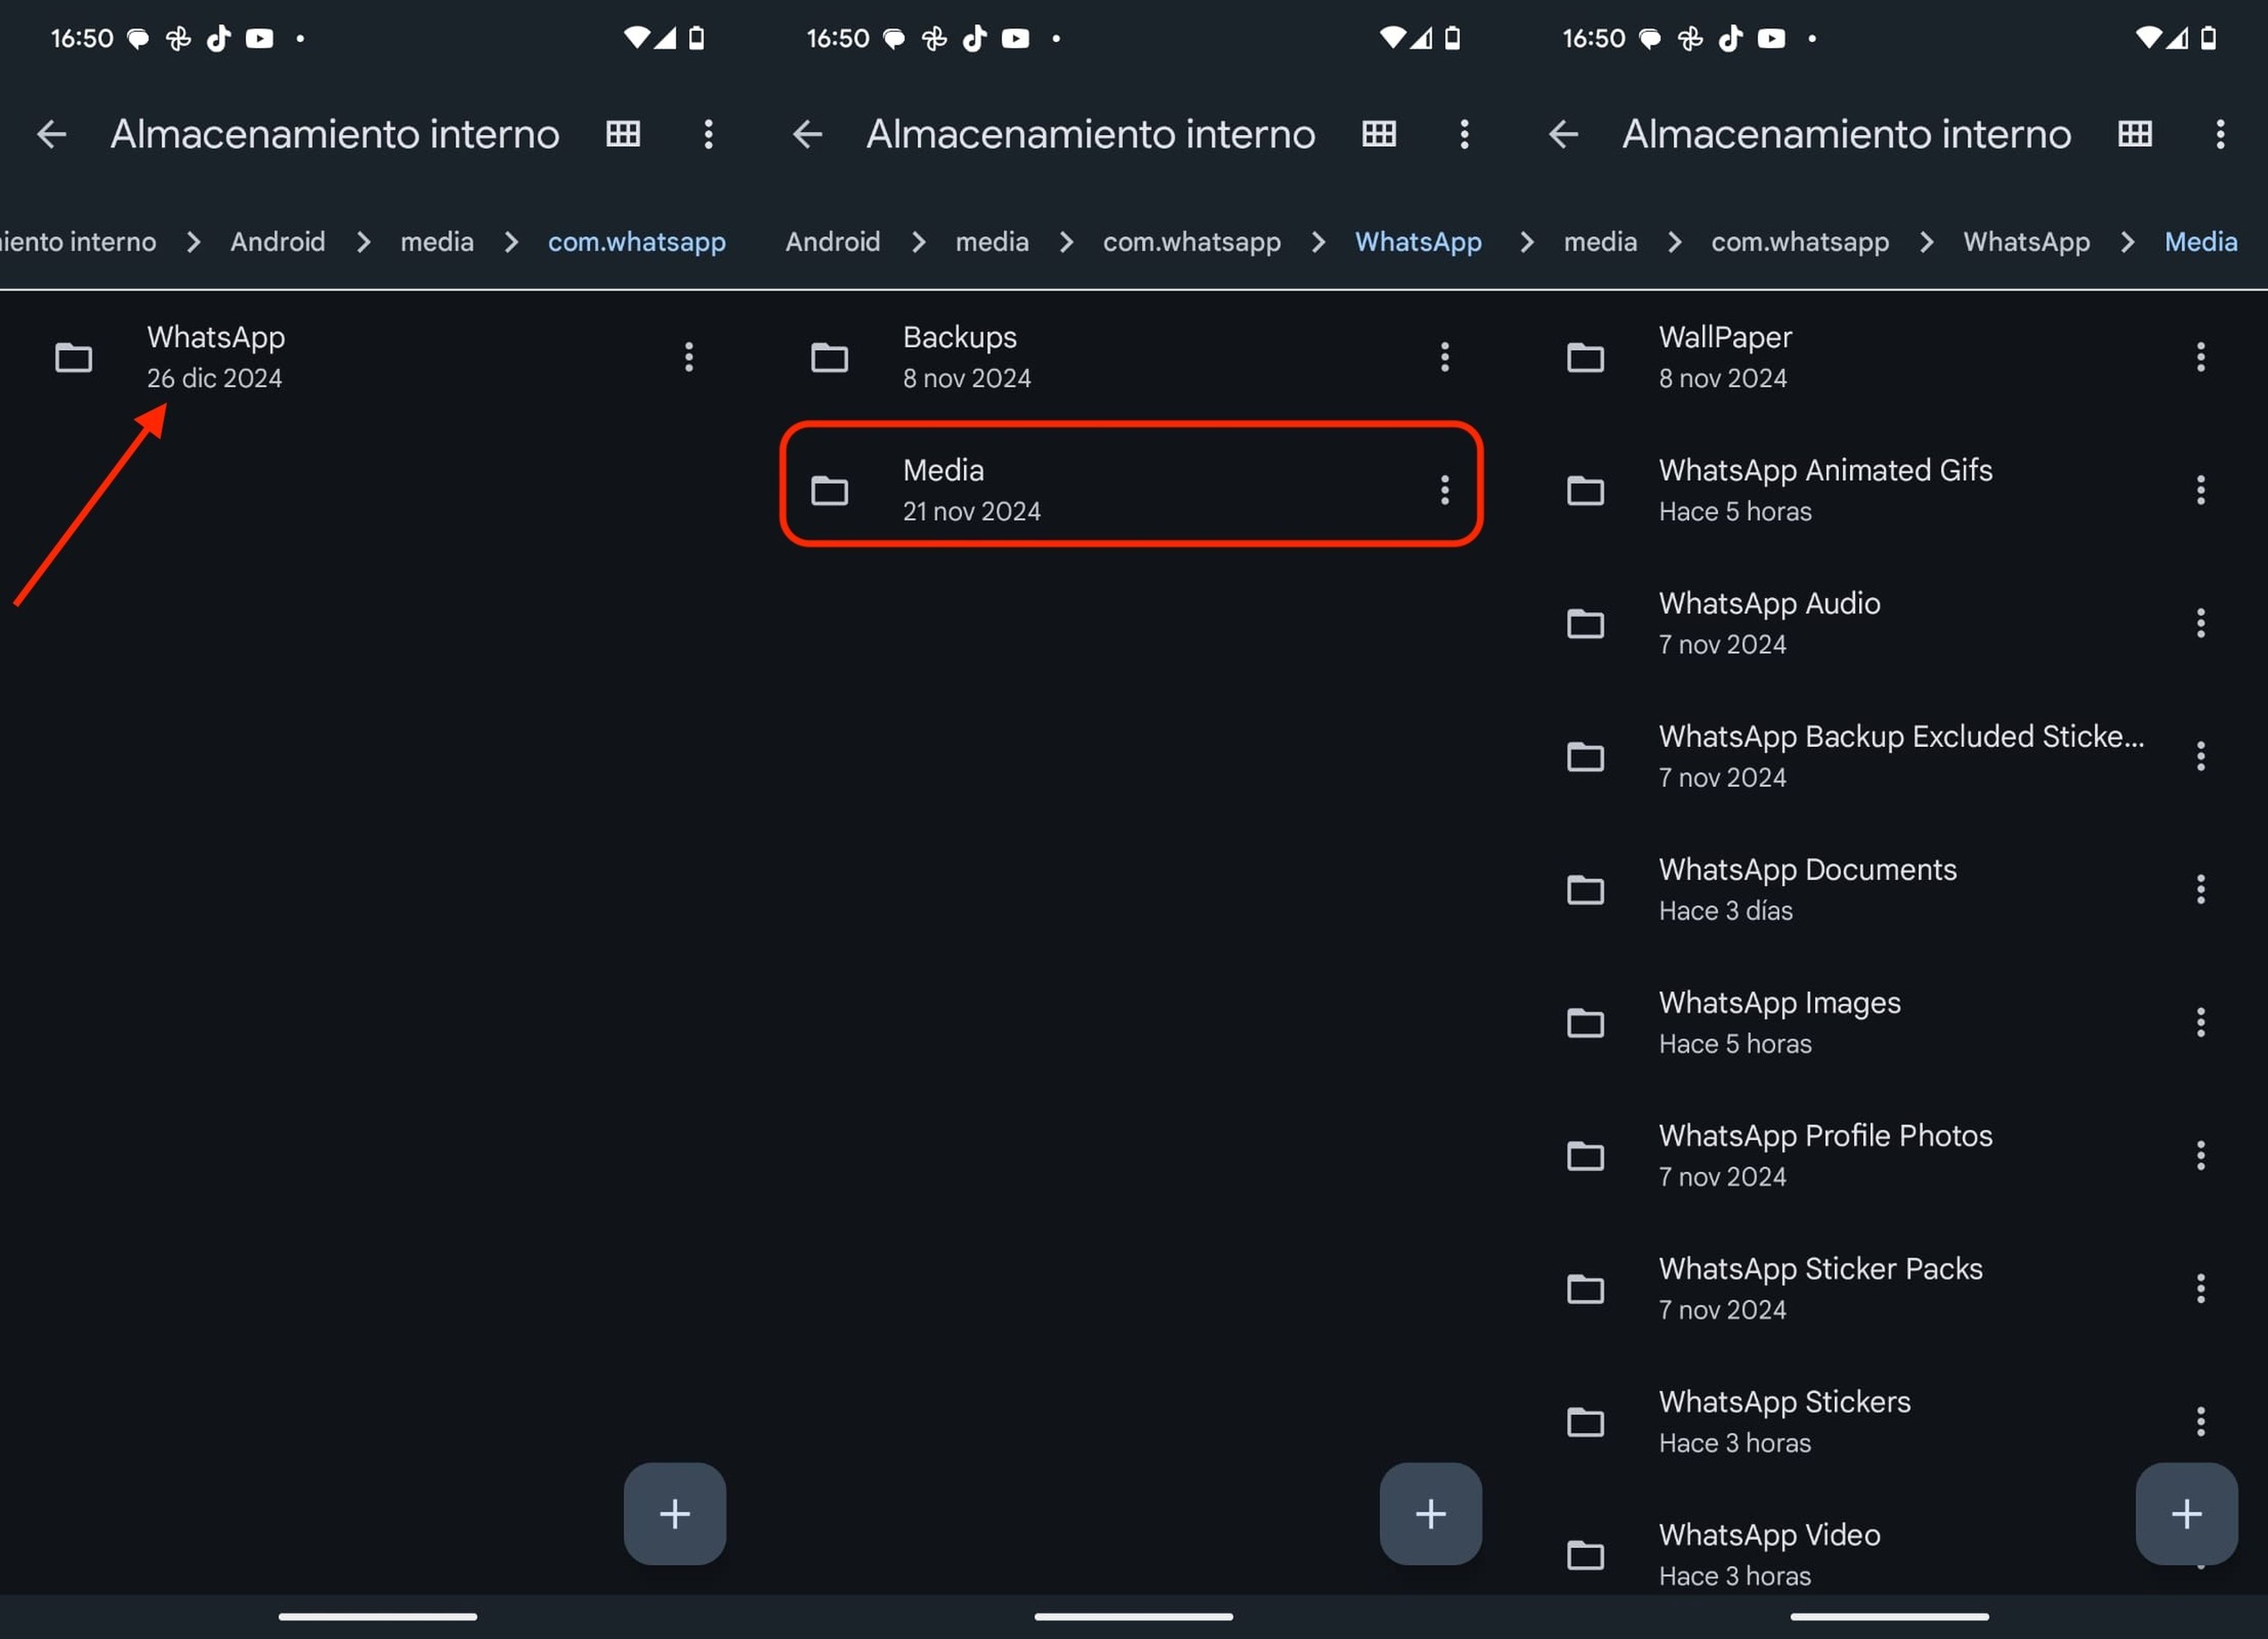2268x1639 pixels.
Task: Open options menu for the Media folder
Action: coord(1444,490)
